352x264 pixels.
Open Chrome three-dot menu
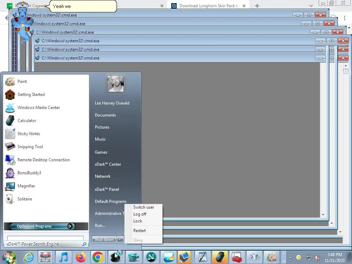coord(344,18)
